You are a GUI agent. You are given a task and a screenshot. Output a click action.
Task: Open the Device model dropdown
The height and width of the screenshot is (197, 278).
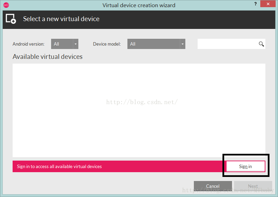click(156, 44)
